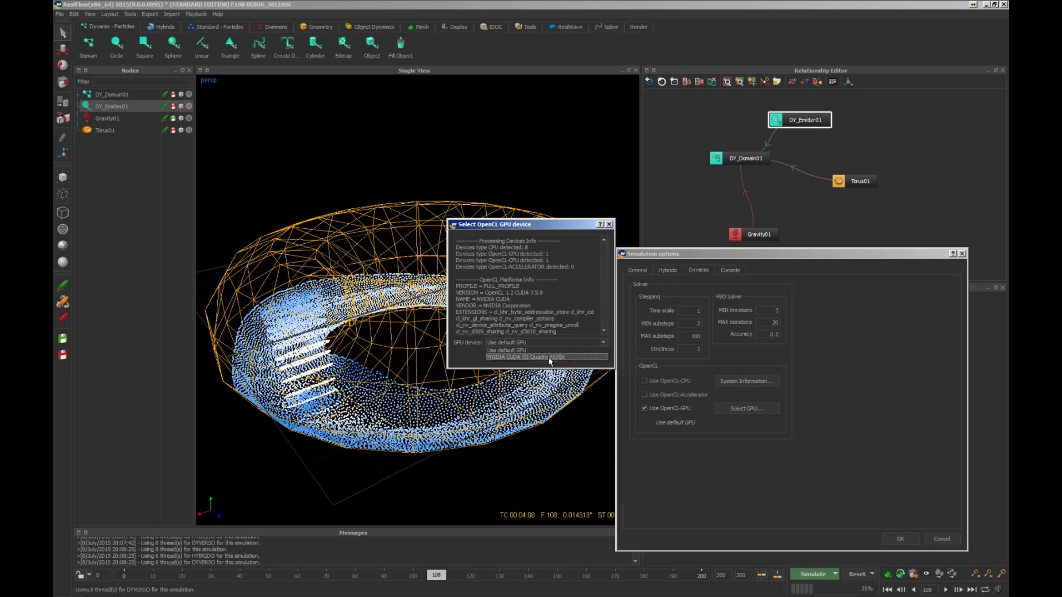Open the File menu
Image resolution: width=1062 pixels, height=597 pixels.
pyautogui.click(x=60, y=14)
